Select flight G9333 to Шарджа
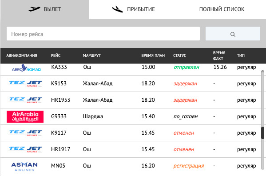Viewport: 266px width, 176px height. coord(131,116)
